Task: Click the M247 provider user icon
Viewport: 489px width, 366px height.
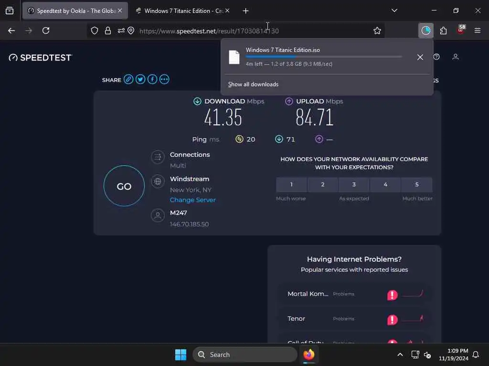Action: coord(158,215)
